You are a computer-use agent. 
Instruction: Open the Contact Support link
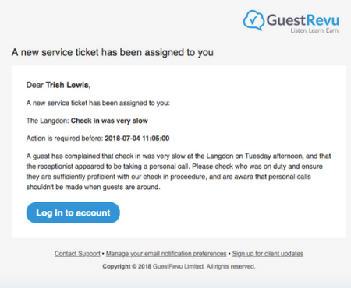(x=77, y=254)
